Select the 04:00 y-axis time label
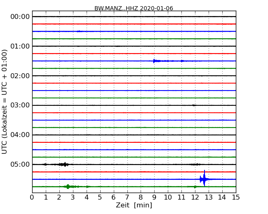Image resolution: width=268 pixels, height=214 pixels. coord(20,135)
